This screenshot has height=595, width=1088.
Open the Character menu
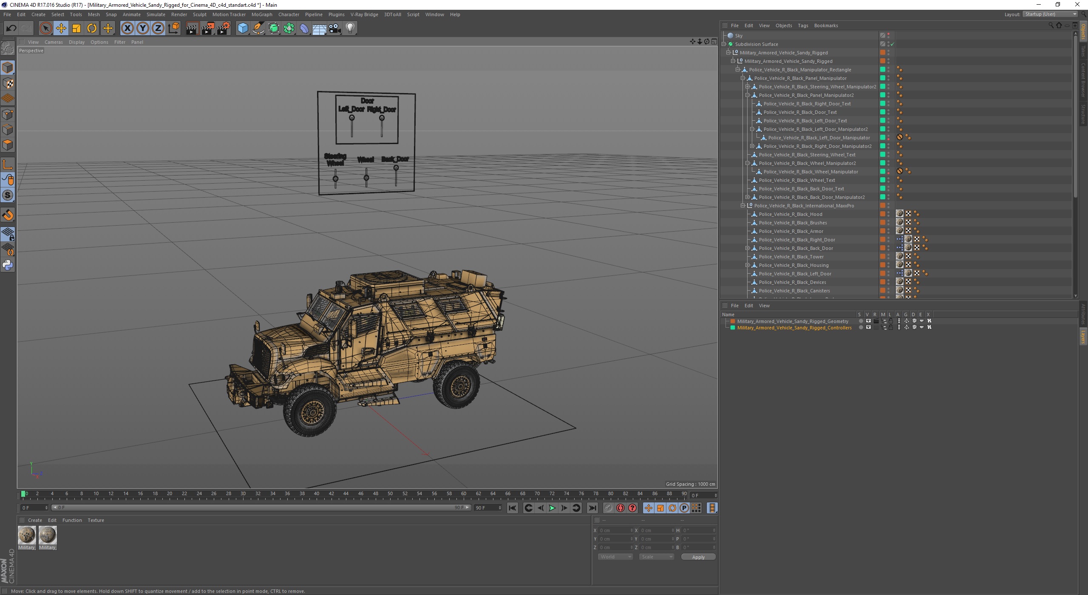[x=289, y=14]
